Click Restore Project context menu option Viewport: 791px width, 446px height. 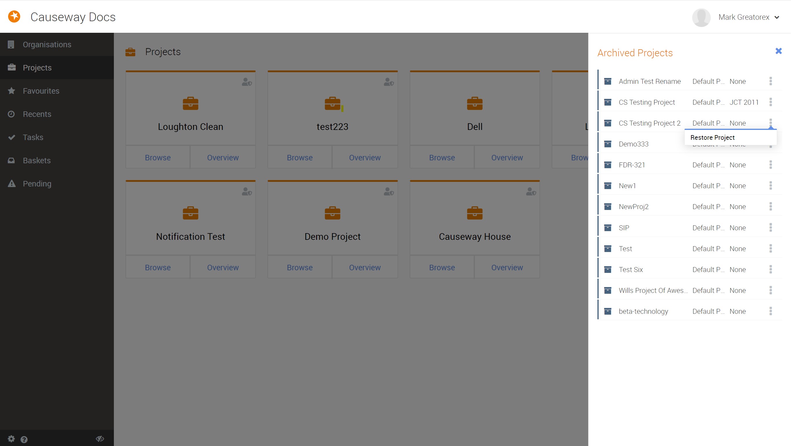tap(713, 137)
